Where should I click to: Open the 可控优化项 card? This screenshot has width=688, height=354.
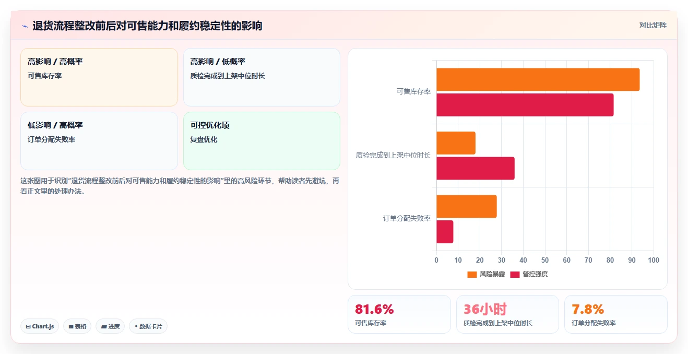tap(262, 141)
